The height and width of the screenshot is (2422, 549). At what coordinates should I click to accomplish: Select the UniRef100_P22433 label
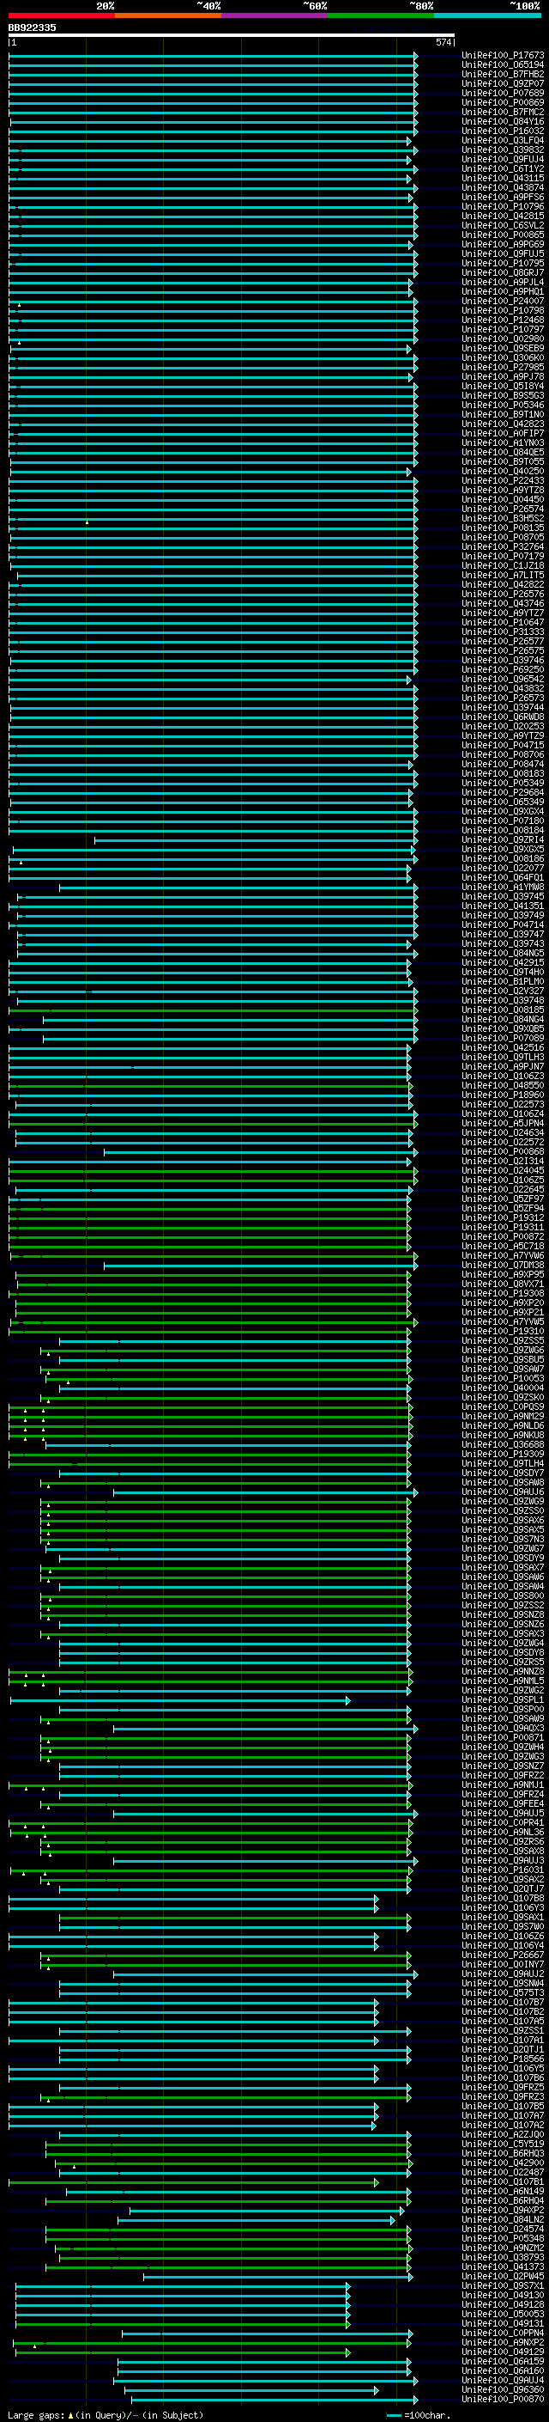[x=503, y=480]
